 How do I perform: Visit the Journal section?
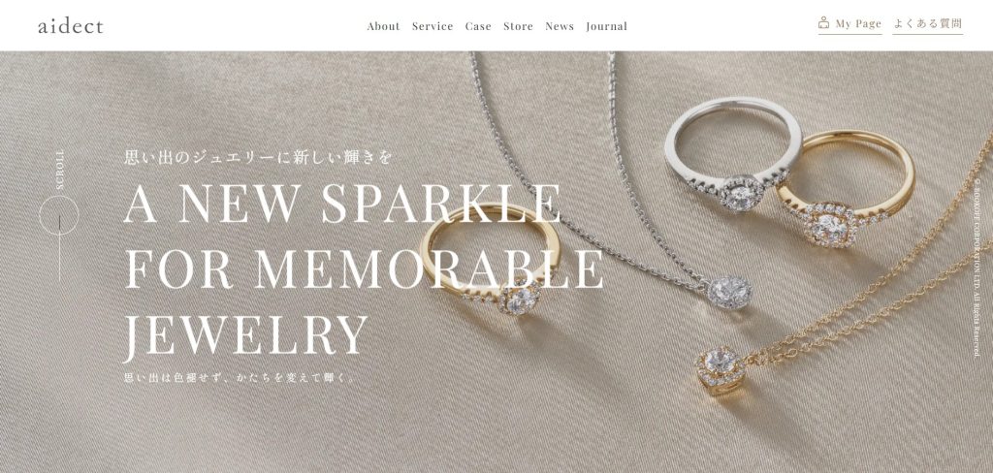coord(607,26)
